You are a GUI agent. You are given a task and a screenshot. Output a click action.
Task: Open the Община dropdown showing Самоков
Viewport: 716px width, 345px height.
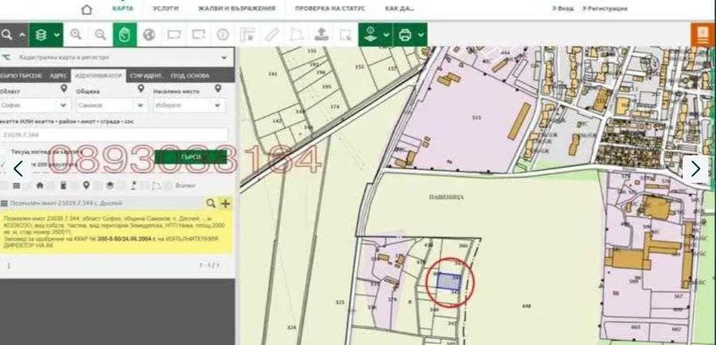click(x=112, y=105)
